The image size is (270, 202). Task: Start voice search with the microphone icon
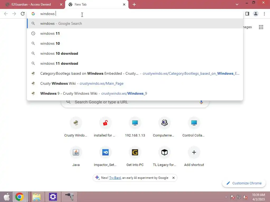coord(201,102)
